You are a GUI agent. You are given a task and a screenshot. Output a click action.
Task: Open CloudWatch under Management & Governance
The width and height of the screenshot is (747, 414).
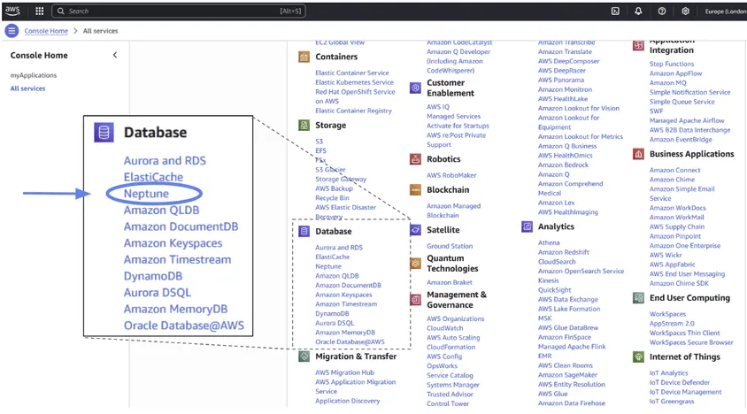[445, 328]
